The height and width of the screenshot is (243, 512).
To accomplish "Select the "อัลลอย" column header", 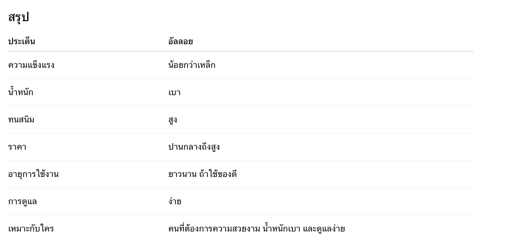I will click(x=180, y=41).
